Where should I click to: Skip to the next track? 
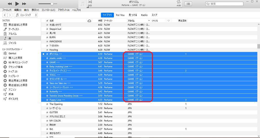coord(24,4)
